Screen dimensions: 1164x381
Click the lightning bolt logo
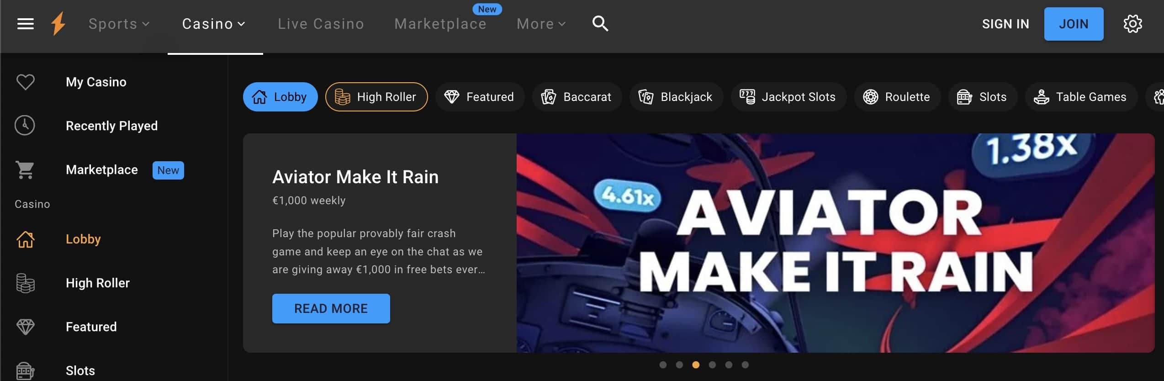tap(58, 24)
